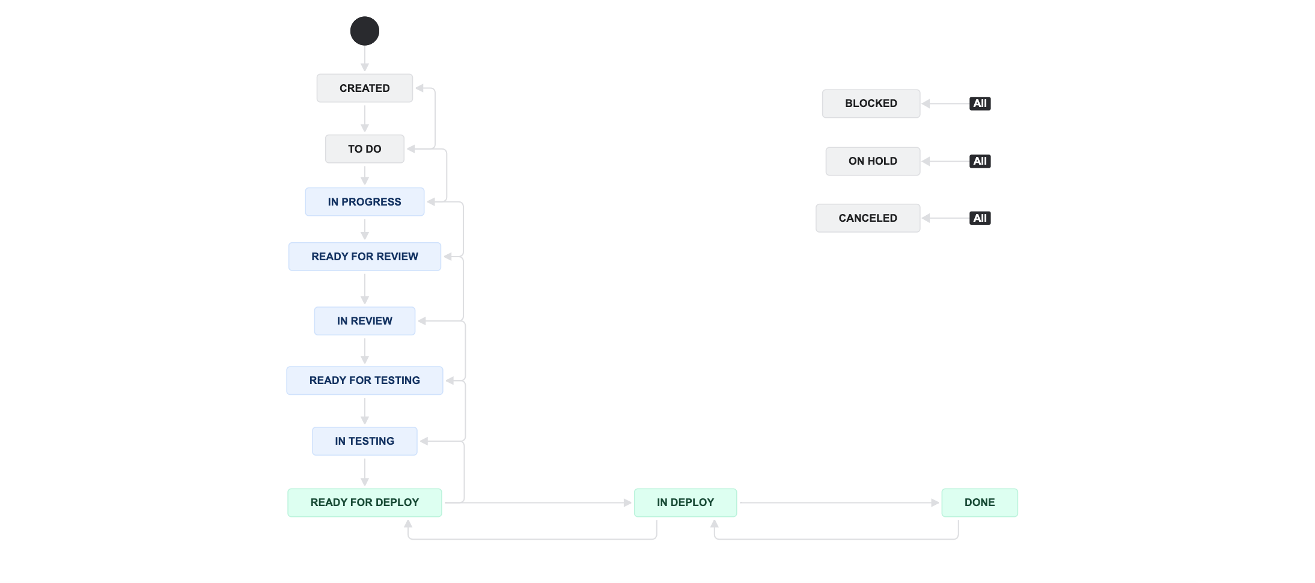Click the IN PROGRESS status box
Viewport: 1315px width, 583px height.
point(365,202)
